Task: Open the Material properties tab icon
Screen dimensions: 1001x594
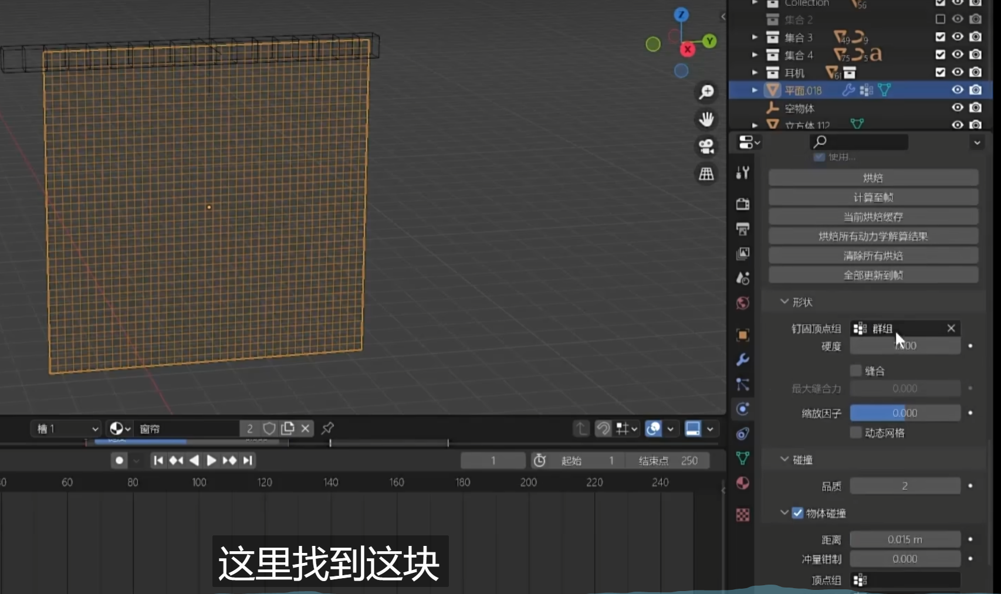Action: tap(743, 483)
